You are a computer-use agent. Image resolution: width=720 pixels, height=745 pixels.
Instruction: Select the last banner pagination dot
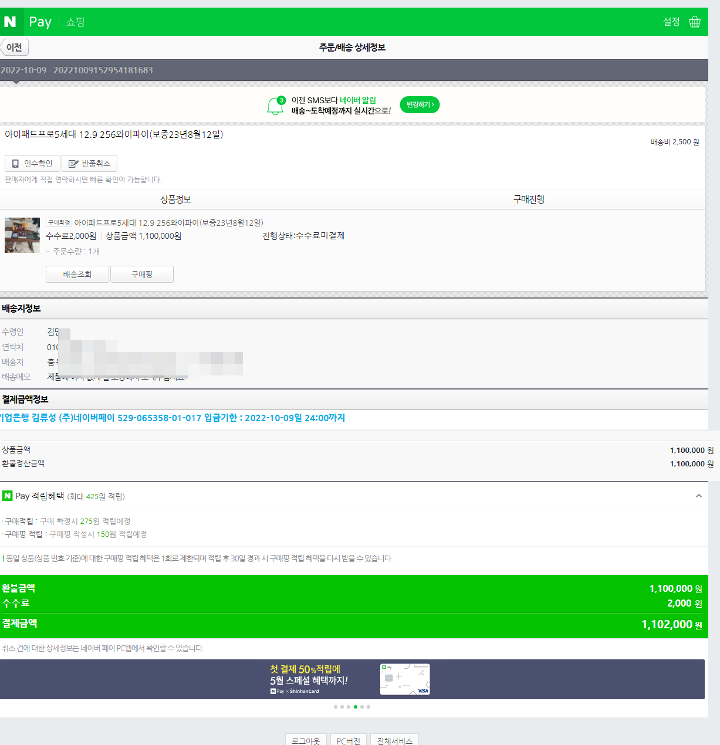pos(369,707)
